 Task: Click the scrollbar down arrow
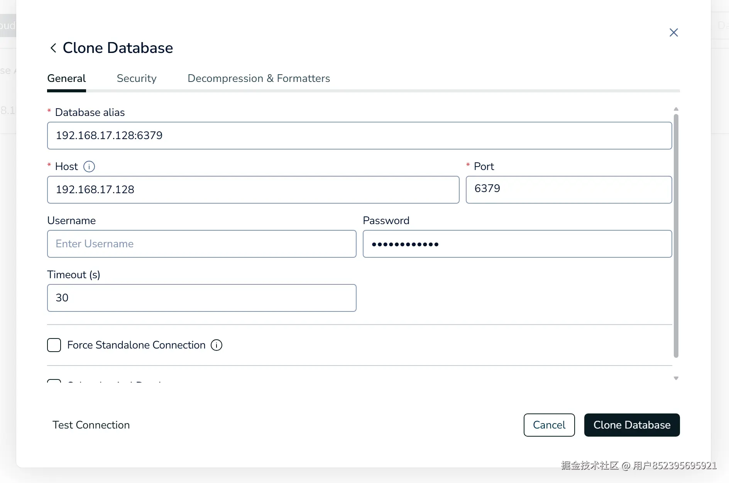676,378
